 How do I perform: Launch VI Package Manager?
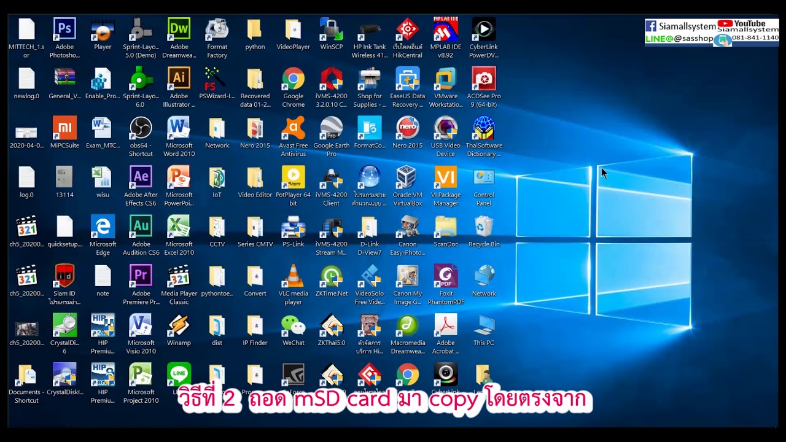(x=445, y=177)
